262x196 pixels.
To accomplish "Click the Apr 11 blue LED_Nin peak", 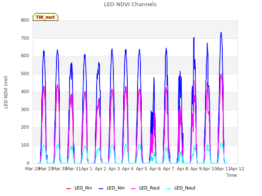I will pyautogui.click(x=221, y=33).
